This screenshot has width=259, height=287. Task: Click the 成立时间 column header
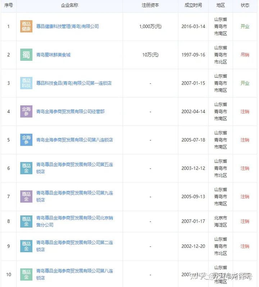click(193, 5)
